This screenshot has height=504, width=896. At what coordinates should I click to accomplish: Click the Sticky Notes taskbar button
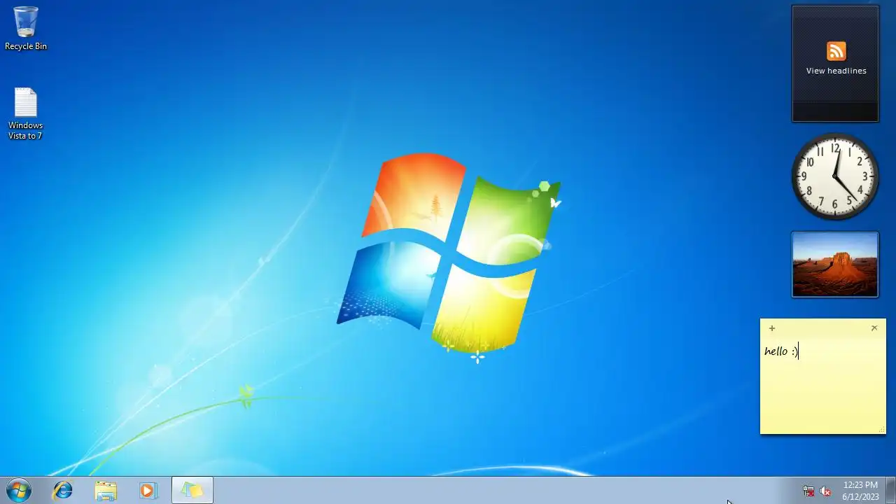tap(192, 491)
